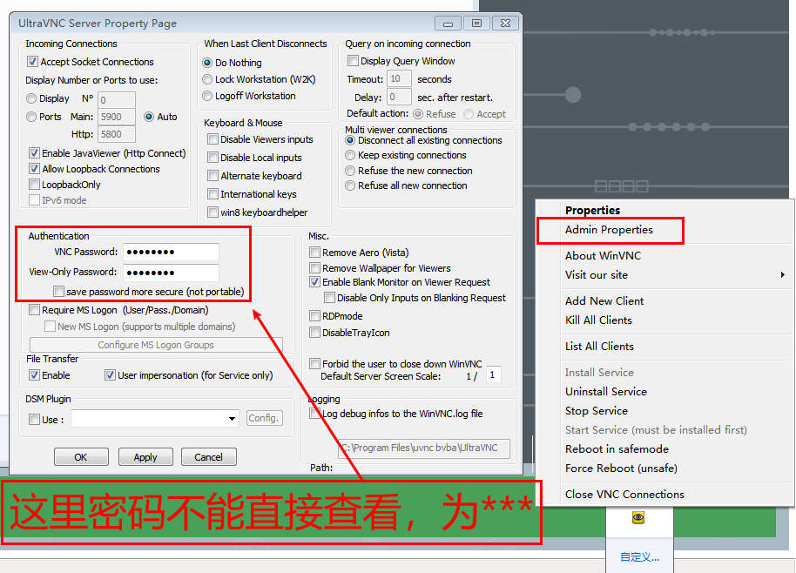The height and width of the screenshot is (573, 796).
Task: Select the Display radio button
Action: pyautogui.click(x=31, y=98)
